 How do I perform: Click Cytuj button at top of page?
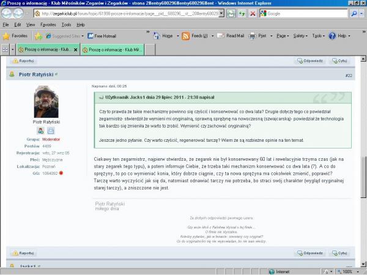[339, 61]
